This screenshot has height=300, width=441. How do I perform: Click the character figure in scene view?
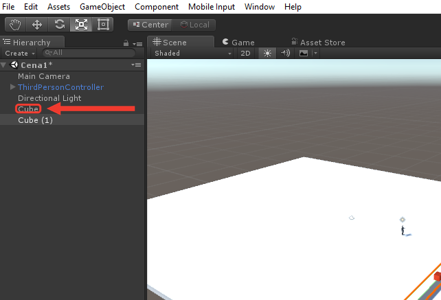tap(403, 230)
